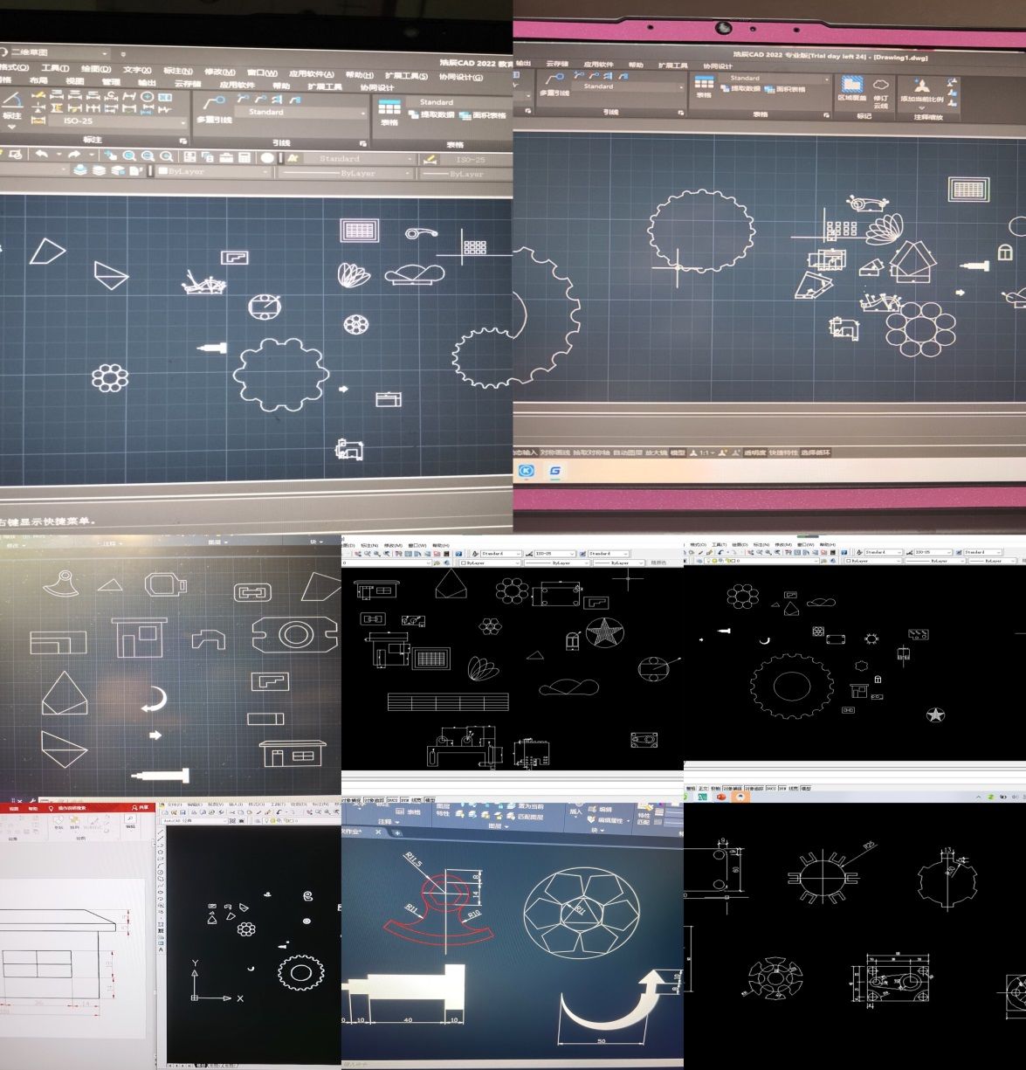
Task: Click the GstarCAD icon in the taskbar
Action: click(x=554, y=471)
